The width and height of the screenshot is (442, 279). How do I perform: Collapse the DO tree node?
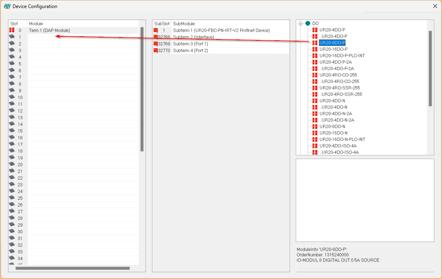[x=301, y=24]
